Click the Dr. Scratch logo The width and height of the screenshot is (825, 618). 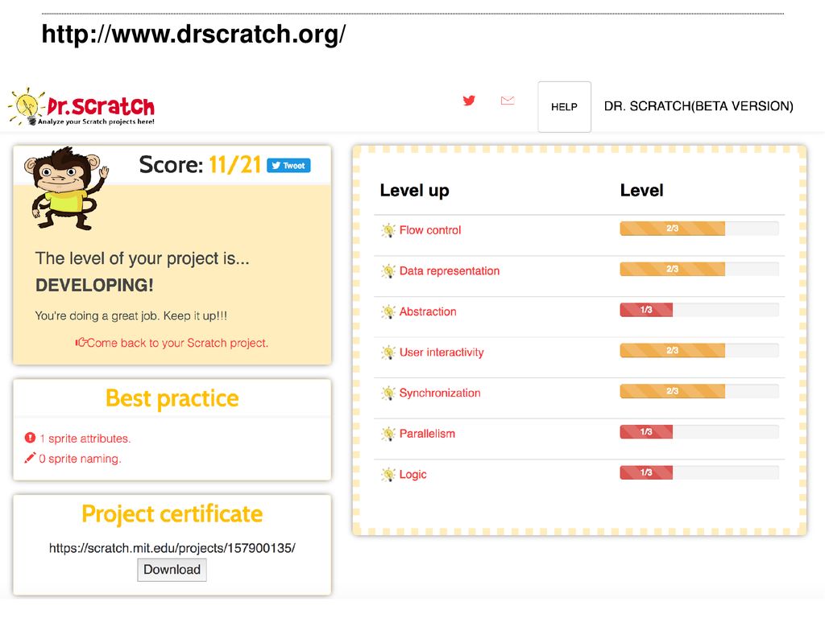click(81, 107)
